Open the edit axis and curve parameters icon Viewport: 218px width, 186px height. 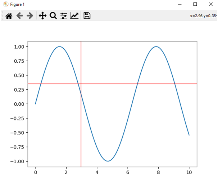point(74,15)
